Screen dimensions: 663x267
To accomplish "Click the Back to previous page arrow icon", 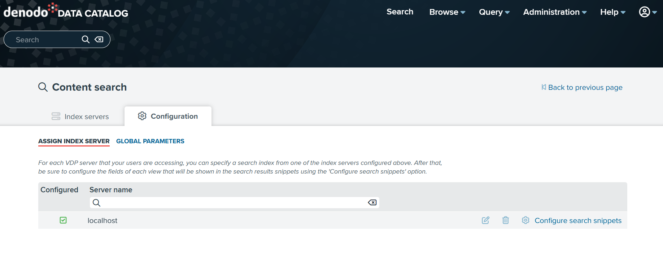I will (544, 87).
